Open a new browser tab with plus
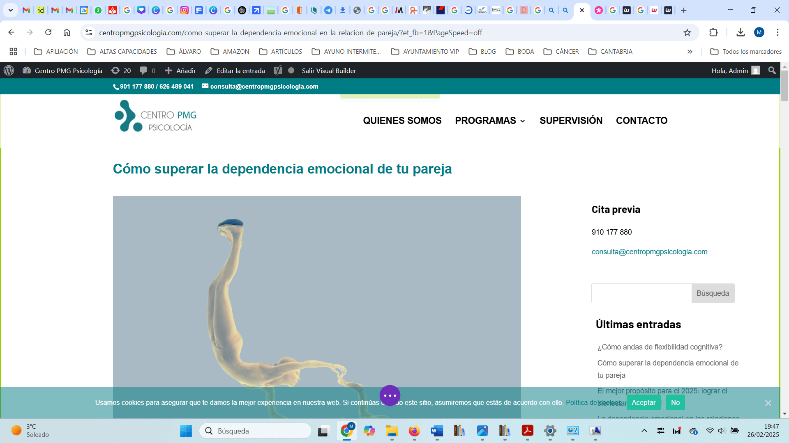This screenshot has width=789, height=443. pos(684,10)
